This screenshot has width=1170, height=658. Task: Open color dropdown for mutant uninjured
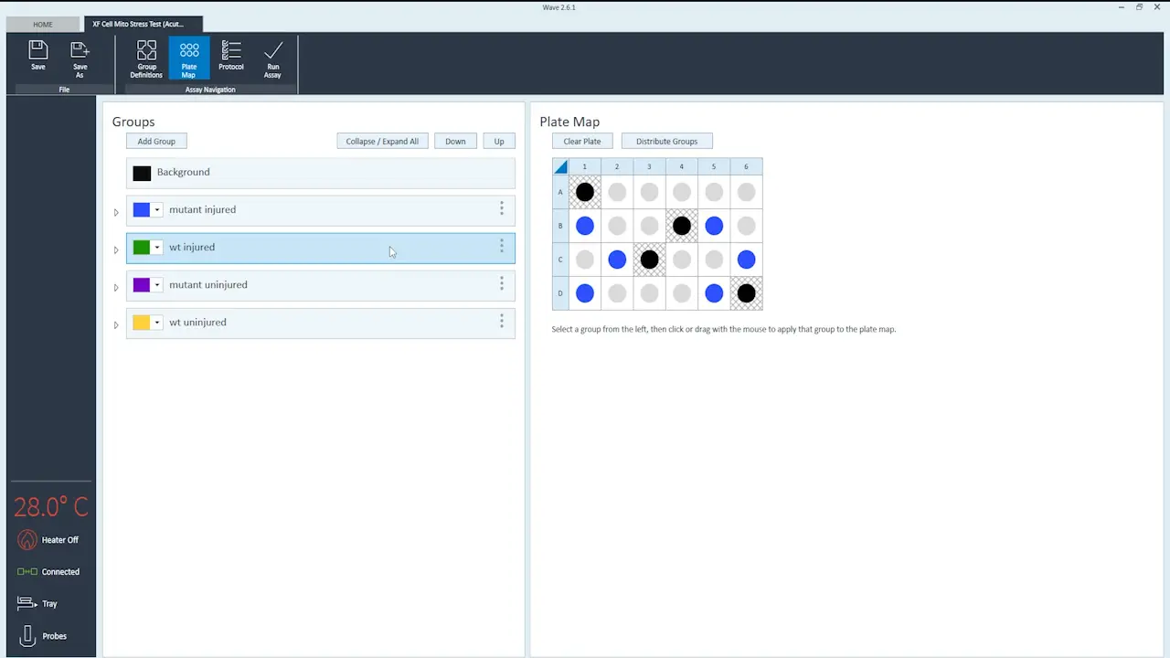tap(157, 285)
